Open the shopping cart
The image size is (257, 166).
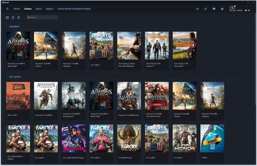click(x=197, y=9)
